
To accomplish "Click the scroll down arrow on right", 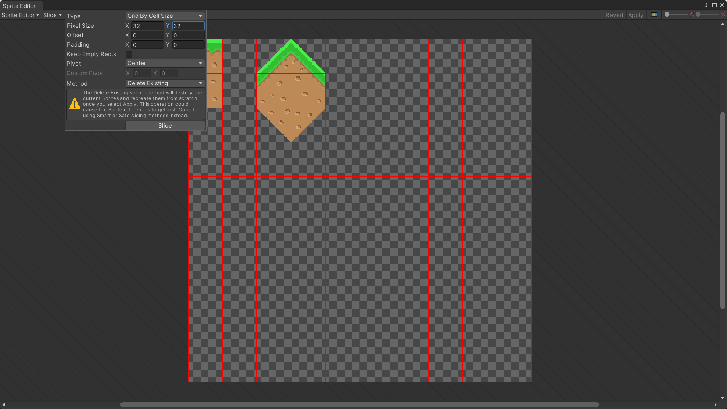I will [x=722, y=398].
